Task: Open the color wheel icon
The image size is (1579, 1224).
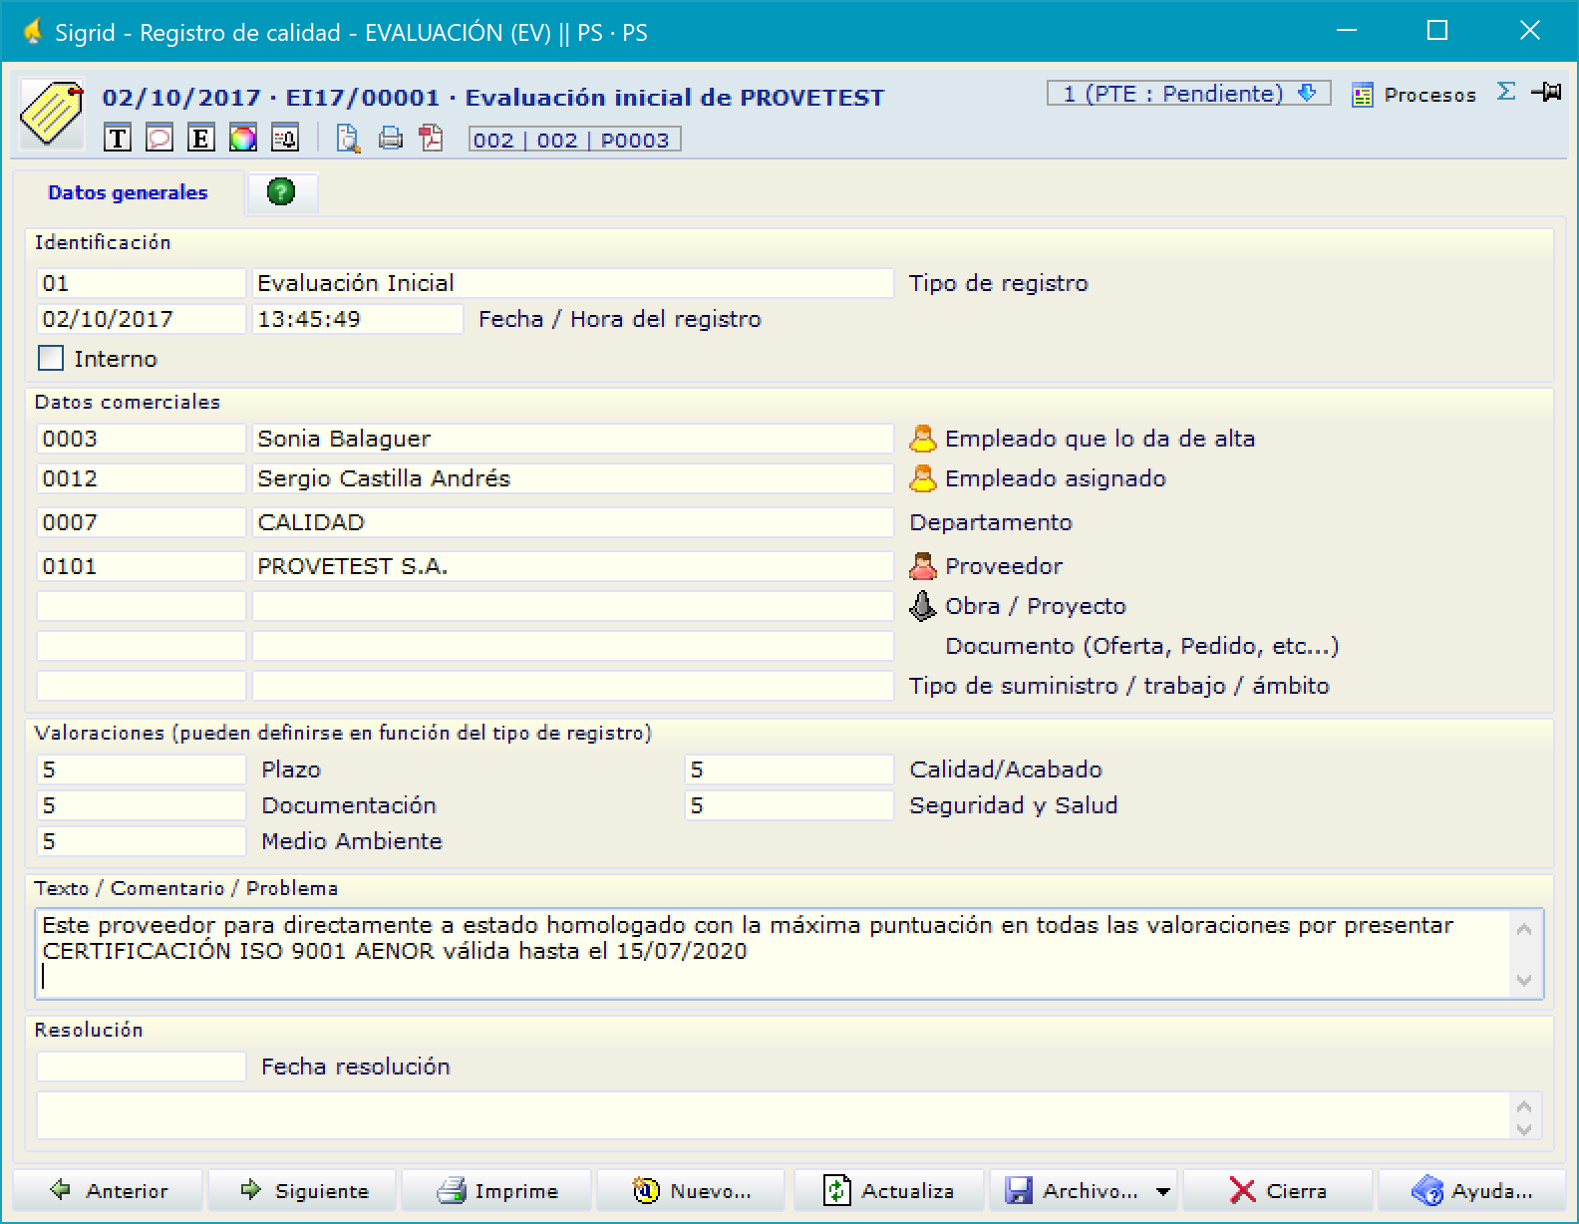Action: click(x=243, y=139)
